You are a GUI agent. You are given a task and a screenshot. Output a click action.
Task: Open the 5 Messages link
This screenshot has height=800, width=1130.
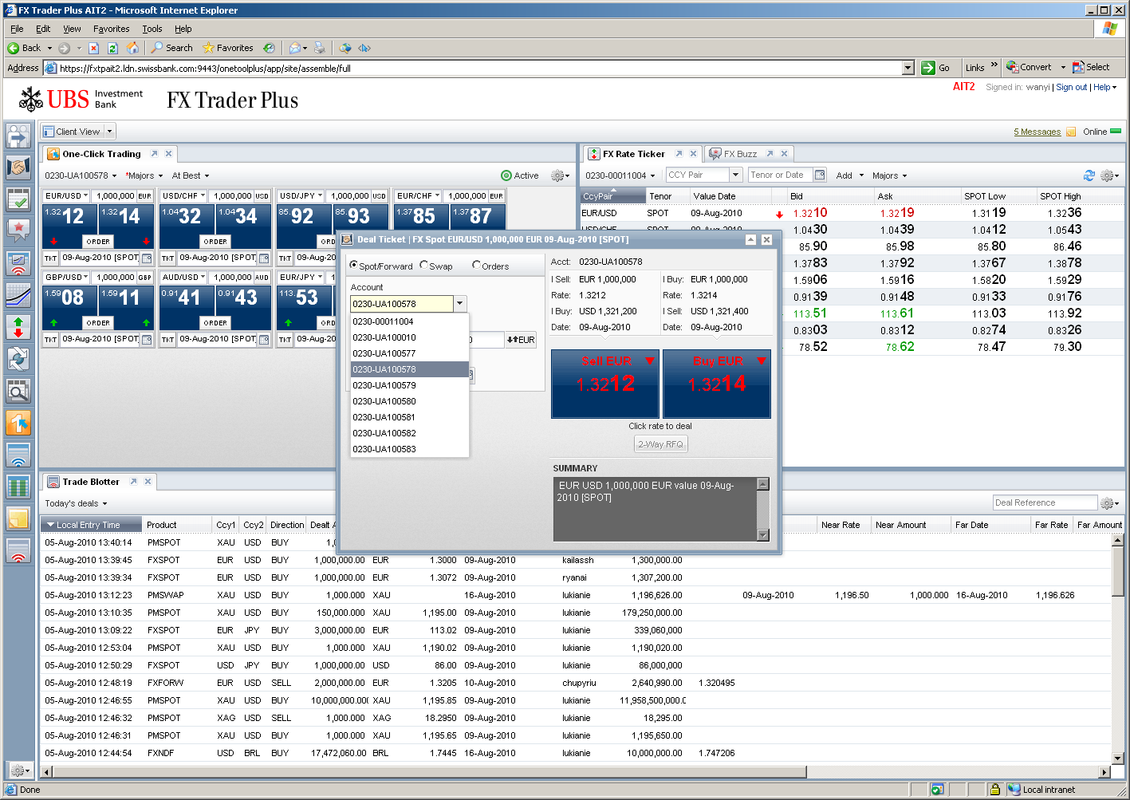click(1037, 132)
